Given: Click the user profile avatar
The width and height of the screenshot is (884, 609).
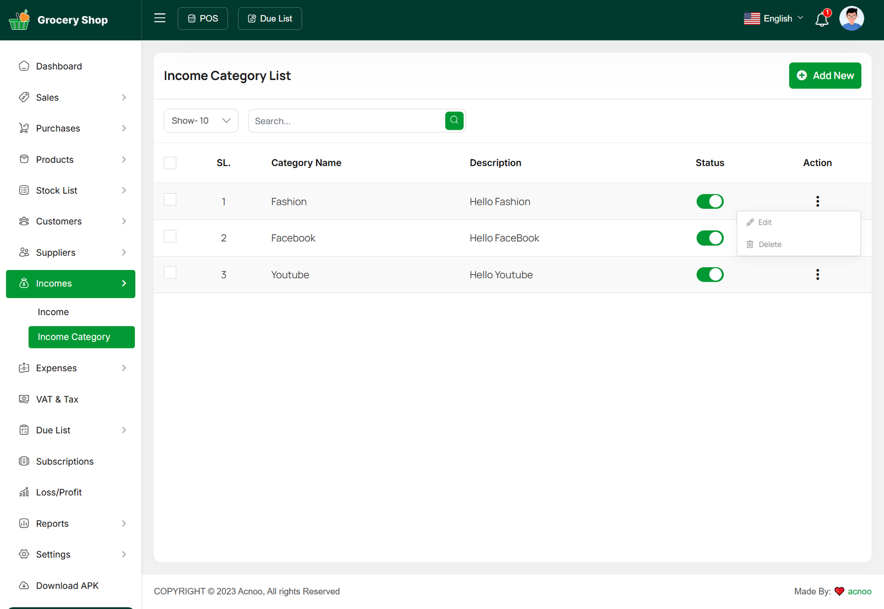Looking at the screenshot, I should click(851, 19).
